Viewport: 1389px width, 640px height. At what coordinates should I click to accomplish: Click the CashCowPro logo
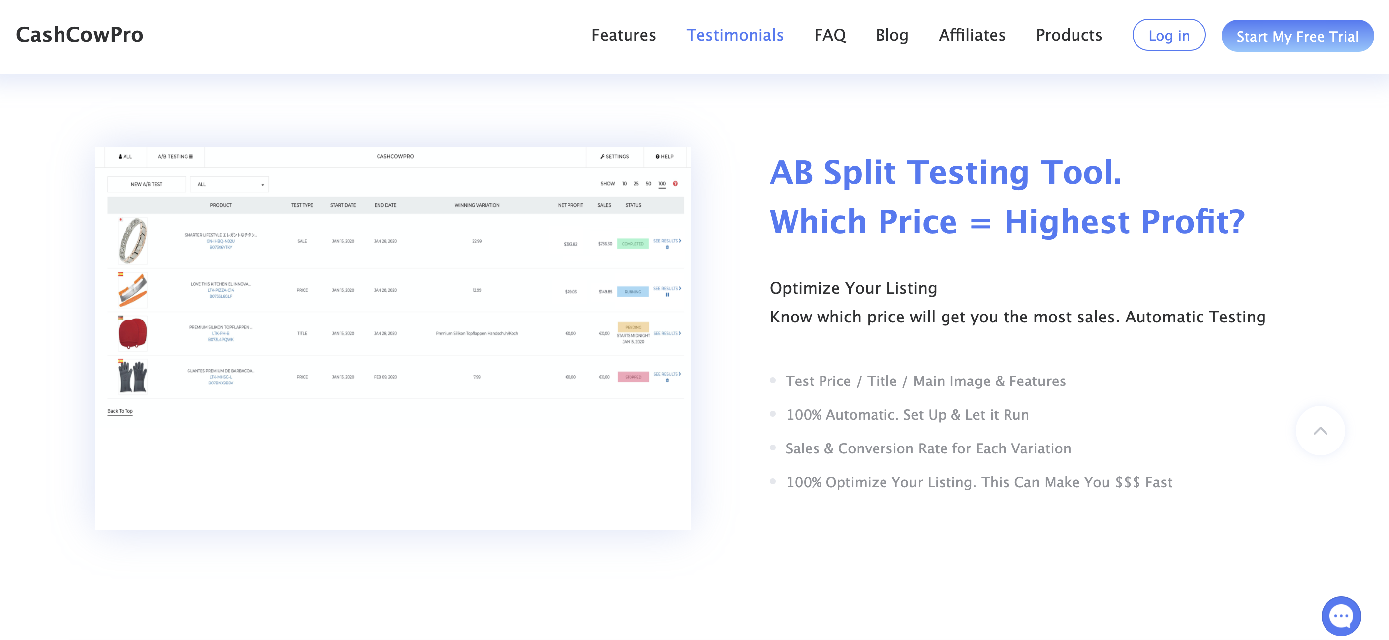pos(80,35)
